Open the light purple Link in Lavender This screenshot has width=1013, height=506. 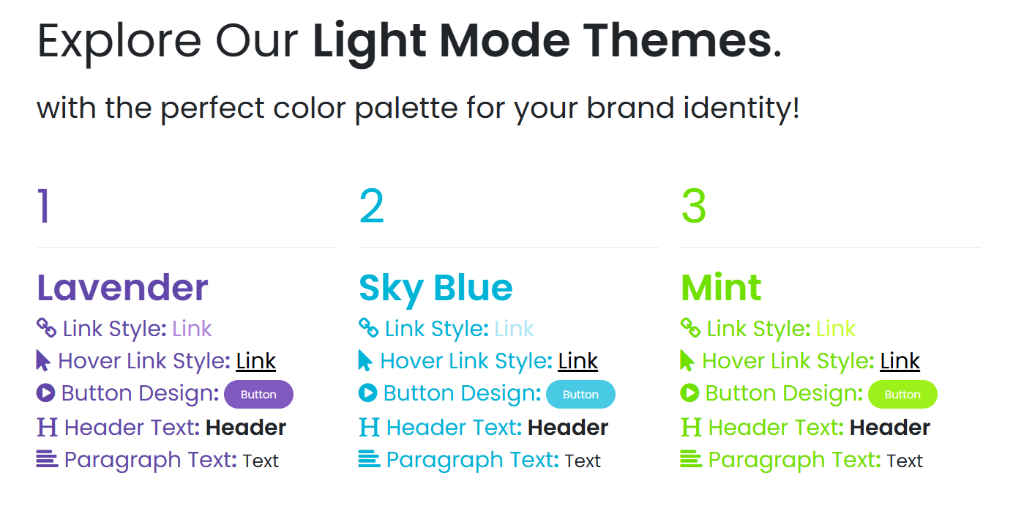[192, 329]
